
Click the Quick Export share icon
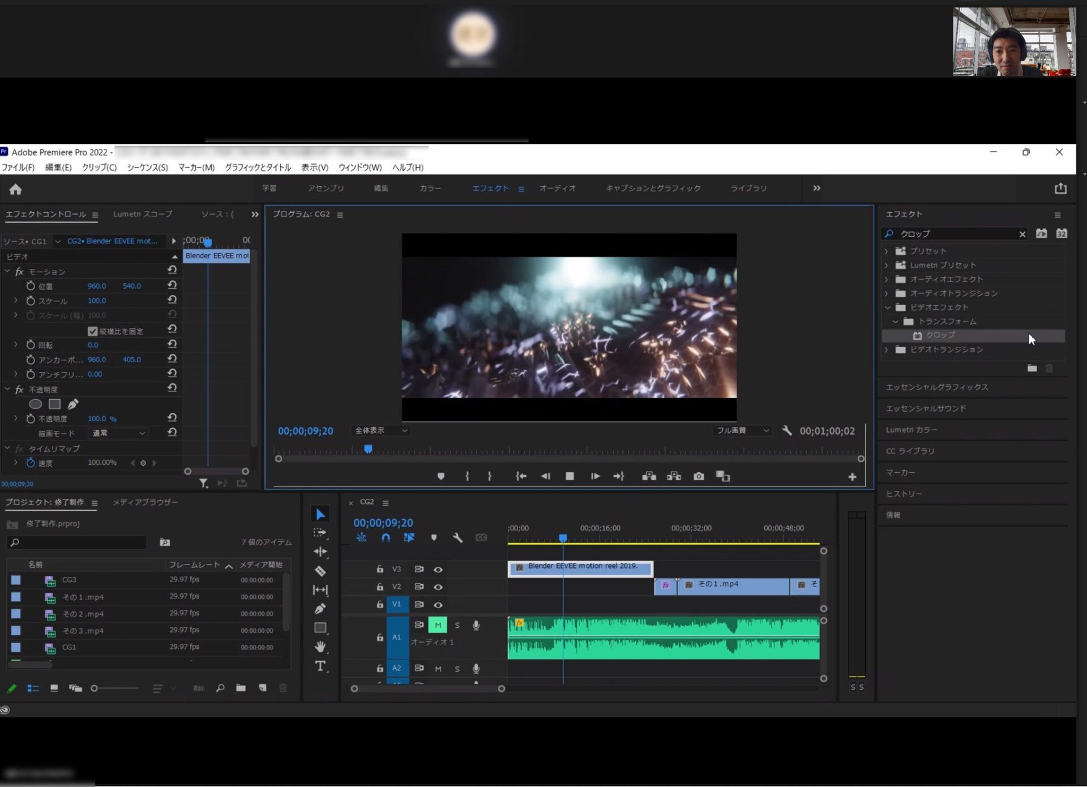[1061, 189]
